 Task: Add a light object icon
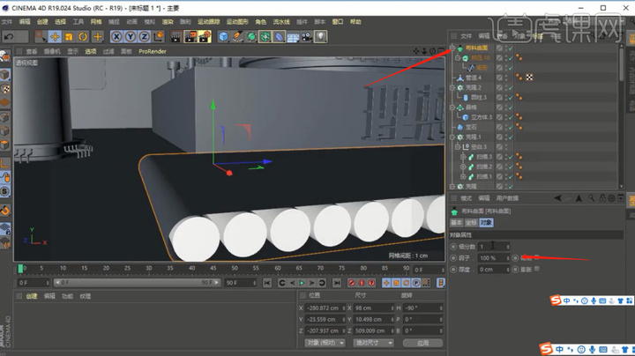coord(320,37)
